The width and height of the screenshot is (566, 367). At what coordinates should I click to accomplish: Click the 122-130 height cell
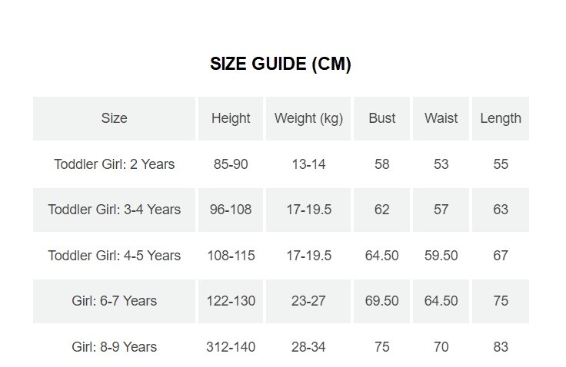point(231,301)
